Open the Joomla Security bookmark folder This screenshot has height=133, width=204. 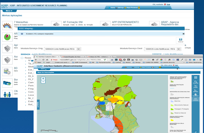[168, 62]
